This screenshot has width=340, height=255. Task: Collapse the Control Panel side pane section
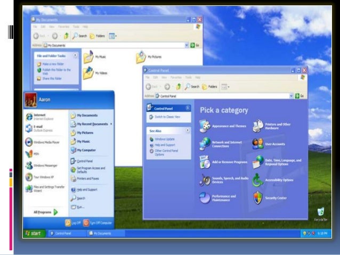188,108
